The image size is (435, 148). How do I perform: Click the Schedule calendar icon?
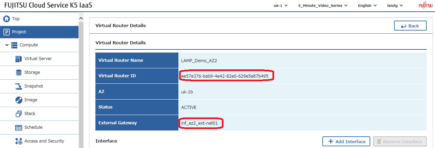click(x=19, y=127)
